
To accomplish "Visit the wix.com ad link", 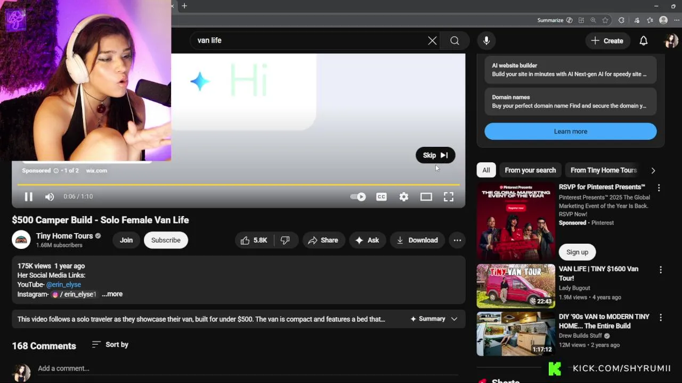I will pyautogui.click(x=96, y=171).
